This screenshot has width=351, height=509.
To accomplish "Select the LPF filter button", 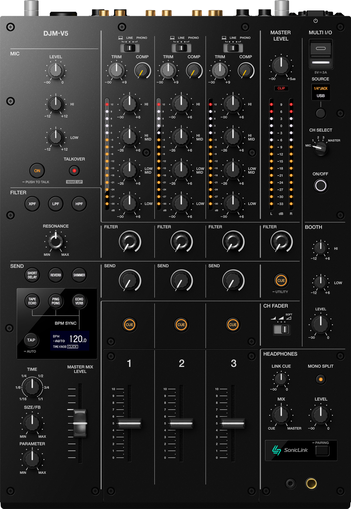I will pos(56,204).
